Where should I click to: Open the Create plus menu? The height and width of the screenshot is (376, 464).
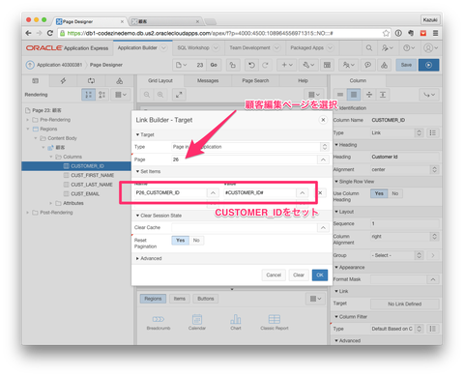pos(287,65)
